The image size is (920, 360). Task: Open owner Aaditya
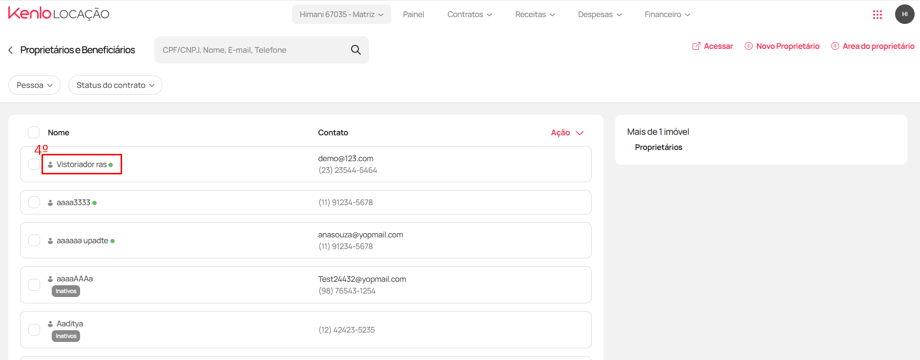pos(70,324)
